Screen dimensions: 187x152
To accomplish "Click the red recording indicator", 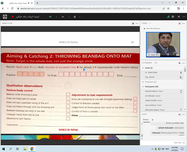I will [13, 16].
